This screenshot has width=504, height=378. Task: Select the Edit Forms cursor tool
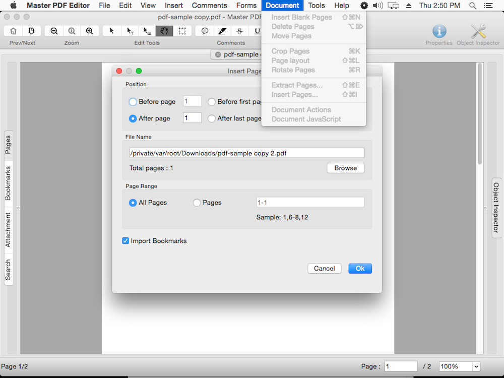coord(147,31)
